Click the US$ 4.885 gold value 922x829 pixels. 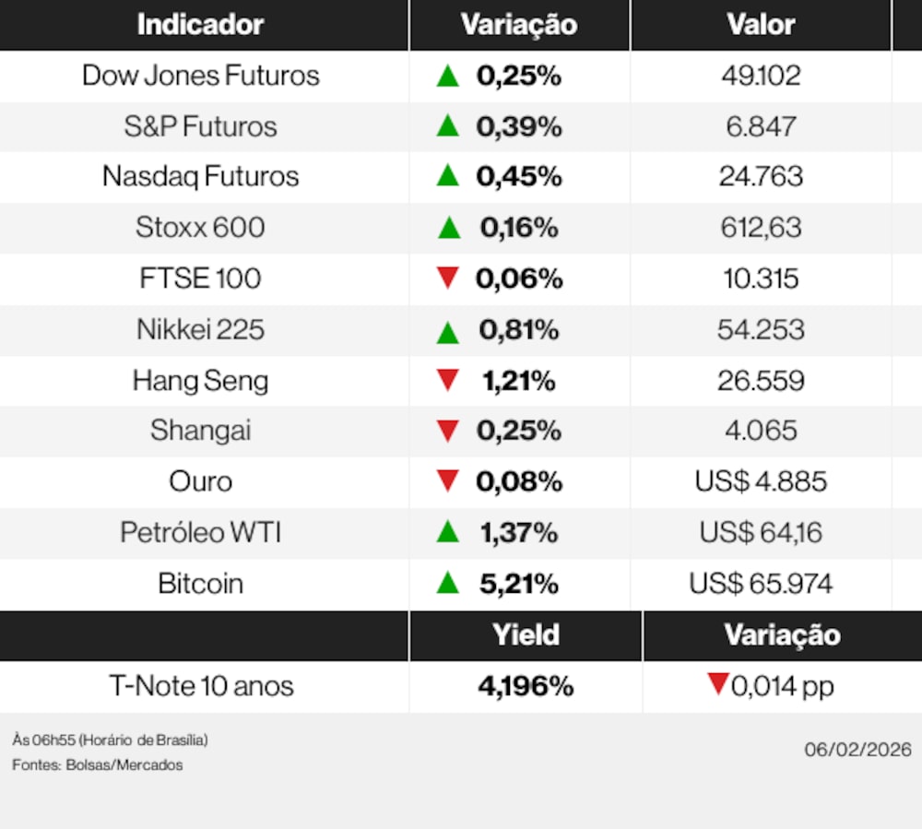coord(761,481)
